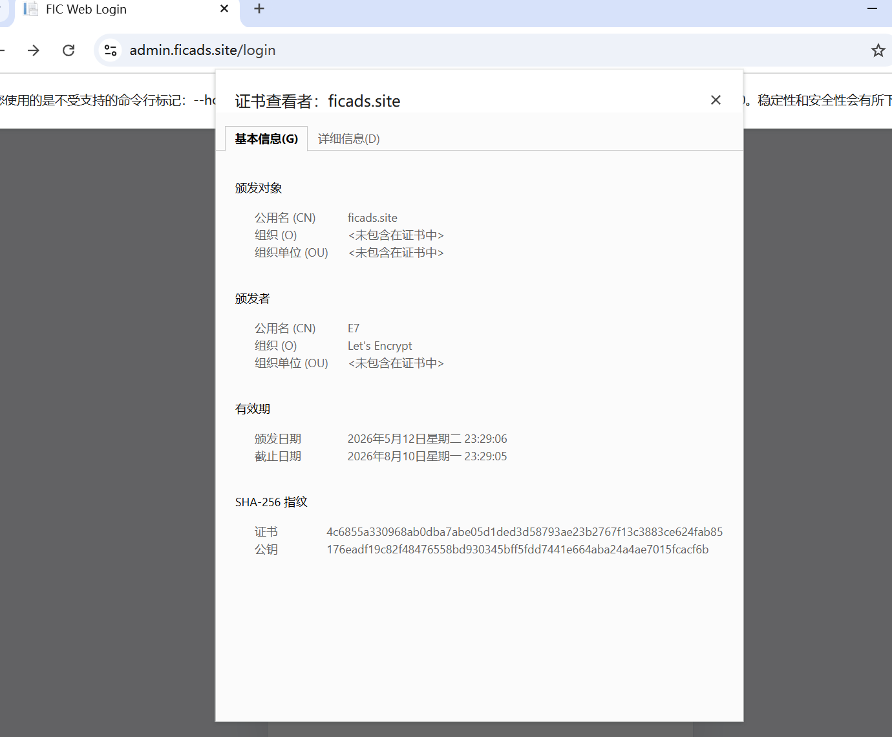Open a new browser tab

(x=259, y=9)
